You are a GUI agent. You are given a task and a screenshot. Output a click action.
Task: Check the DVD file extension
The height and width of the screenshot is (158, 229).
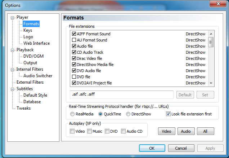point(74,77)
